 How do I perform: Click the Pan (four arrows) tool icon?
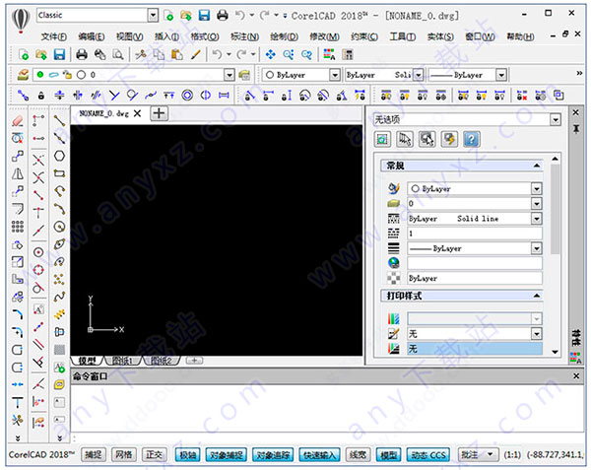(270, 55)
